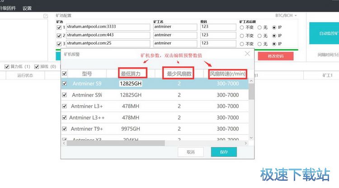Toggle the 掉线 (0) filter checkbox
This screenshot has height=188, width=339.
click(37, 66)
